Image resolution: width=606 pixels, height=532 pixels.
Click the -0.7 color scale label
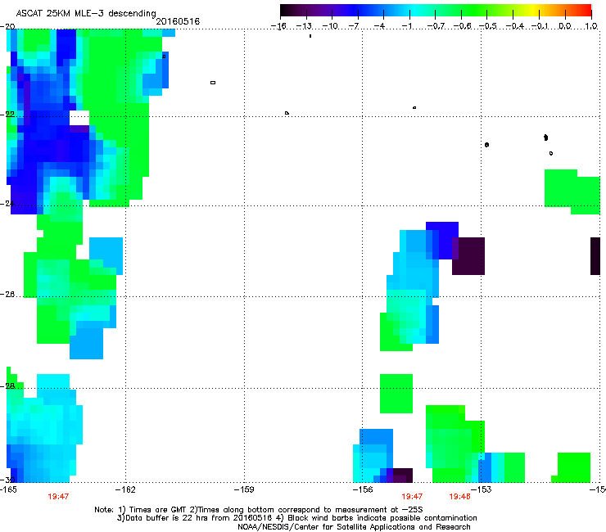(x=436, y=26)
